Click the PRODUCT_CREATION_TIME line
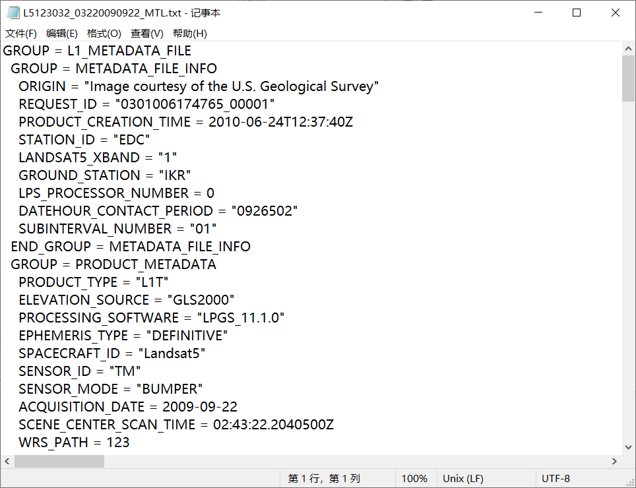The image size is (636, 488). click(x=186, y=122)
